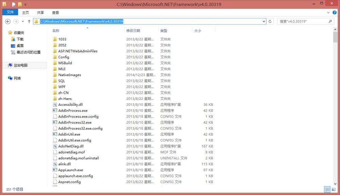This screenshot has height=195, width=340.
Task: Sort by the 名称 column header
Action: (56, 31)
